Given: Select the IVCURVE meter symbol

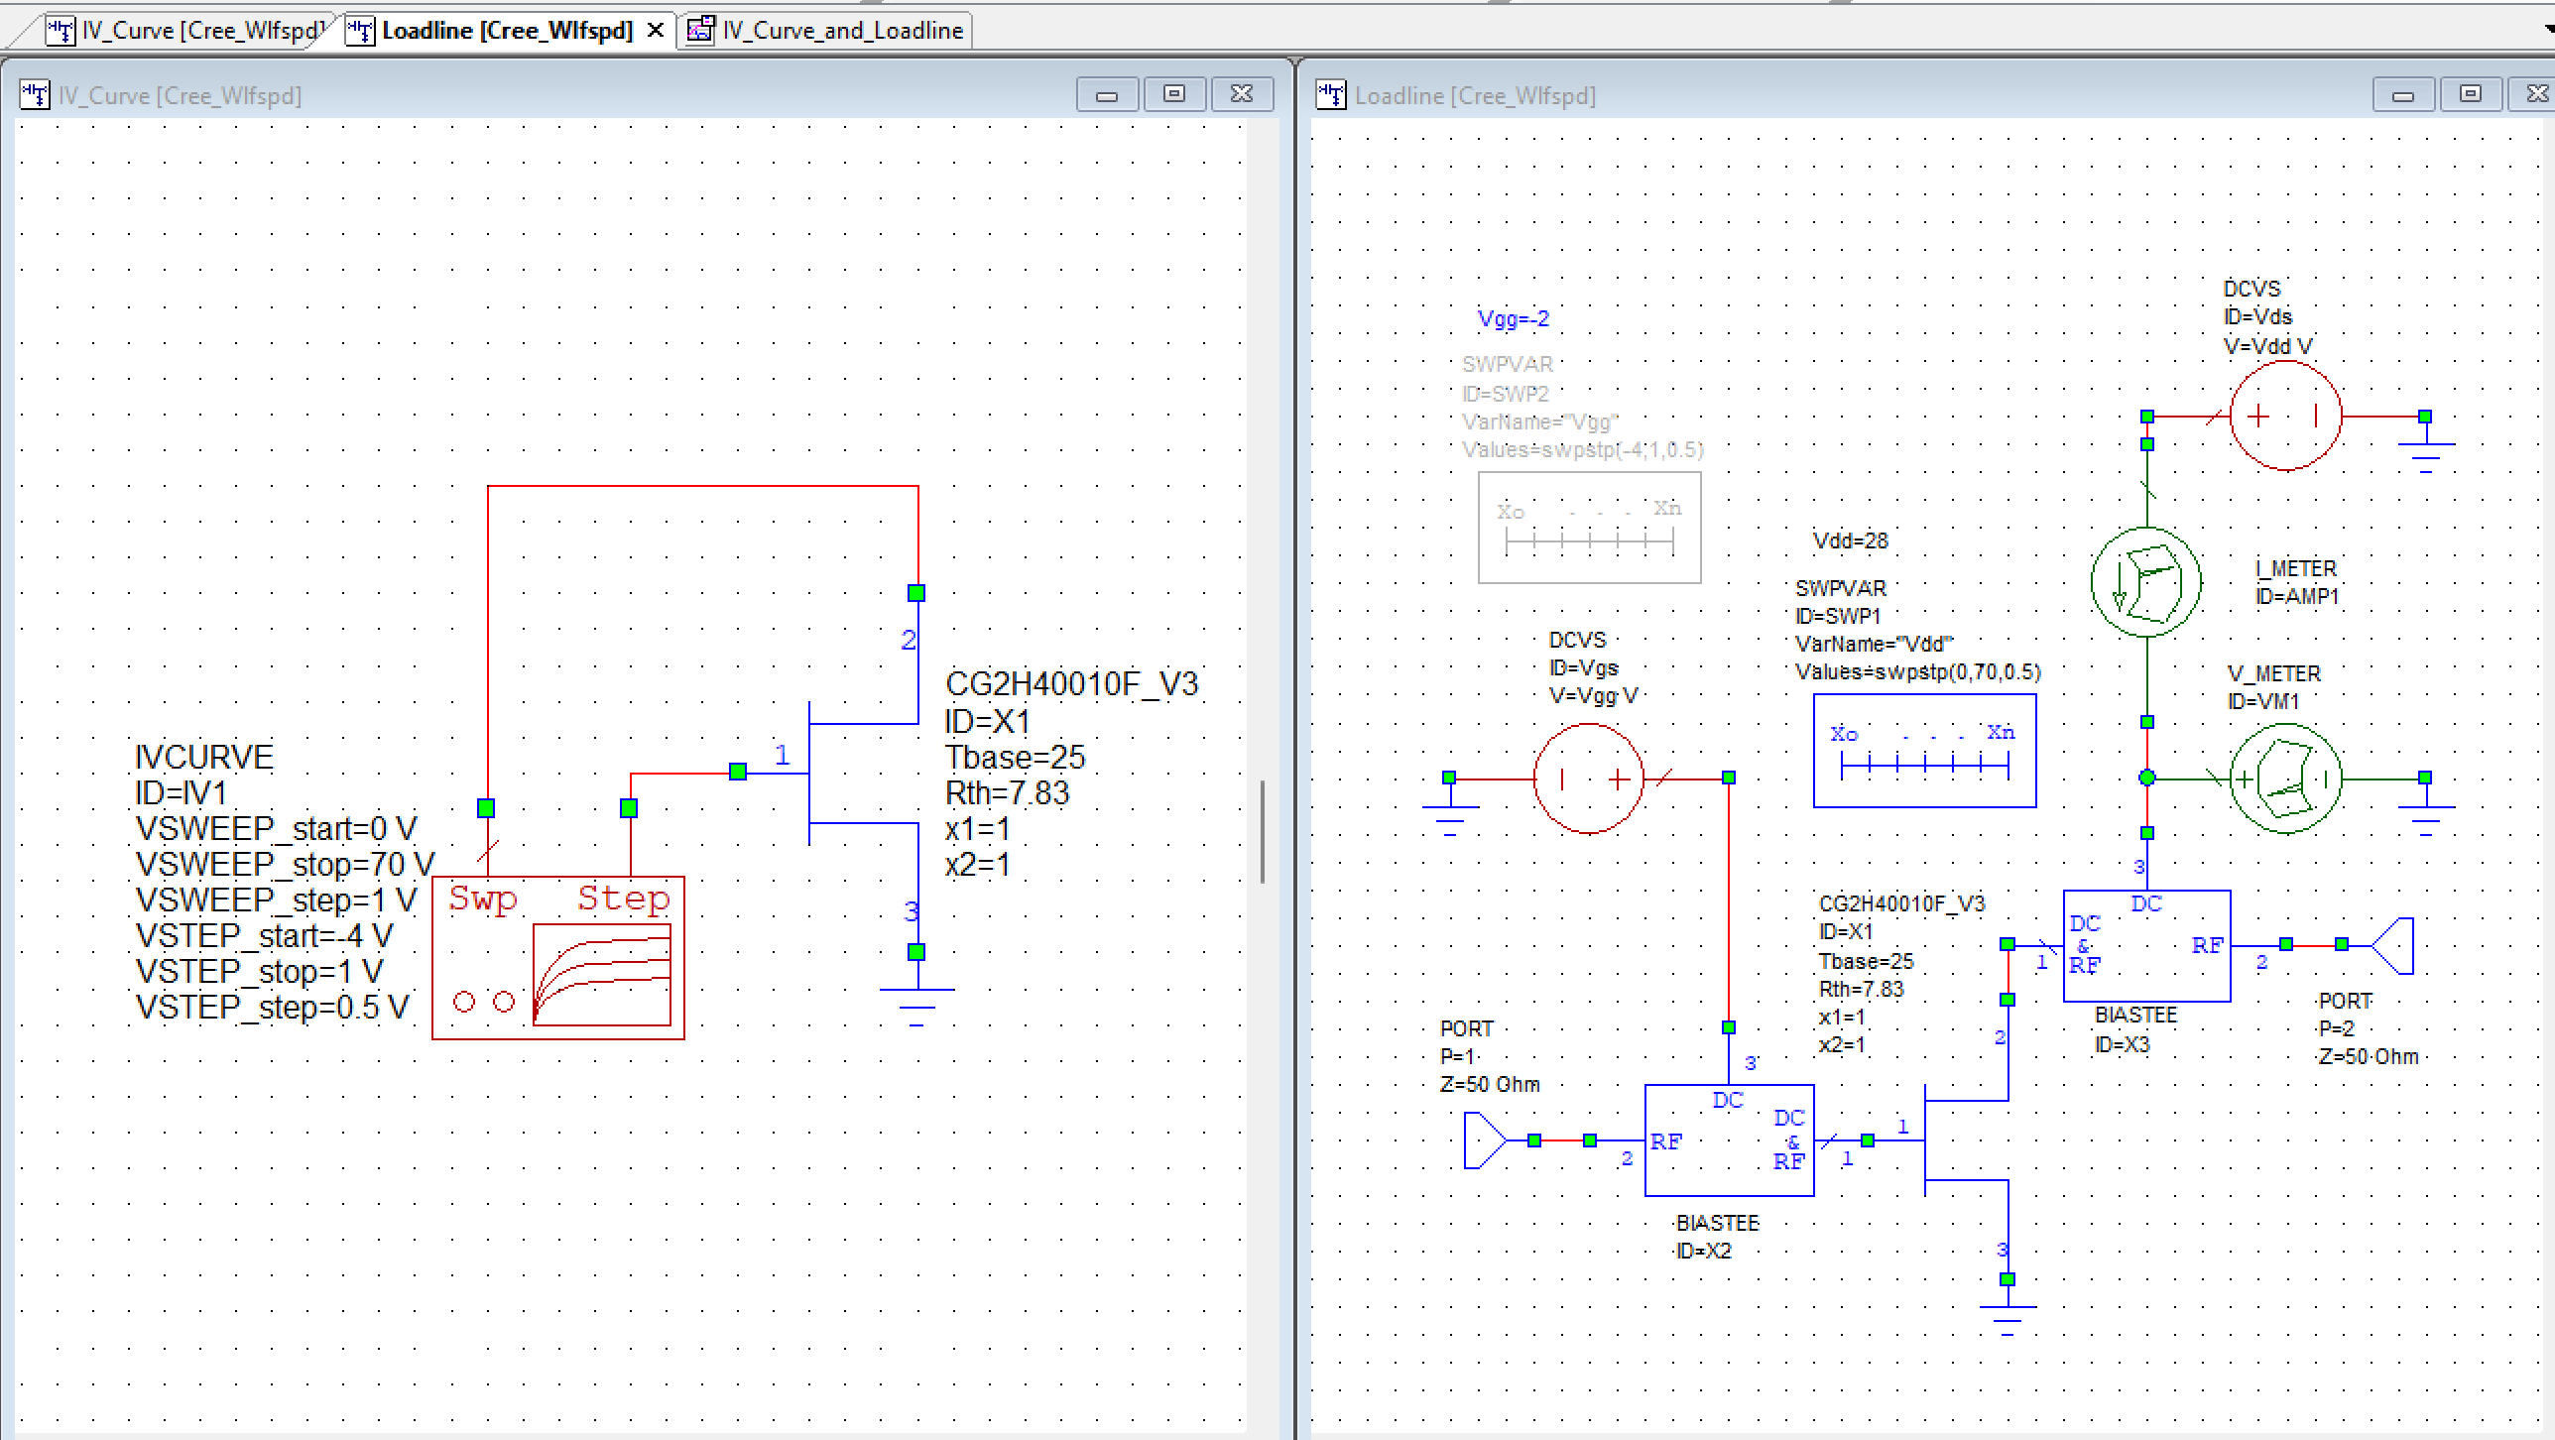Looking at the screenshot, I should tap(558, 957).
